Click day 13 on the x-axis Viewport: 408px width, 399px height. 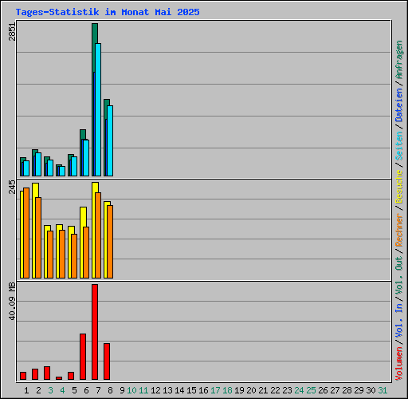[x=167, y=390]
